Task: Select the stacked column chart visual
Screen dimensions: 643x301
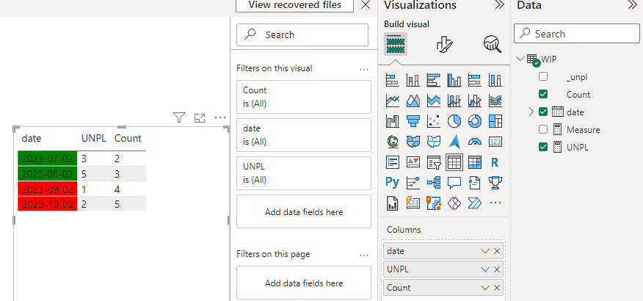Action: pos(413,80)
